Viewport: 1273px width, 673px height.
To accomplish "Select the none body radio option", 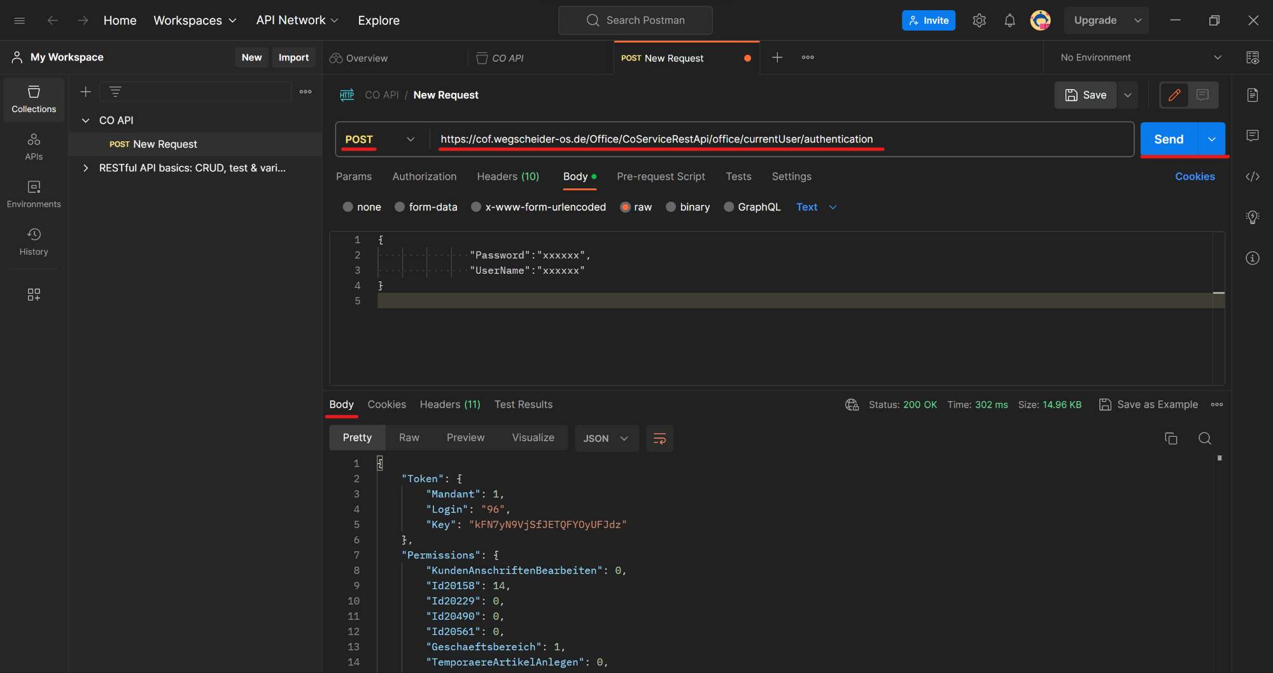I will (x=348, y=207).
